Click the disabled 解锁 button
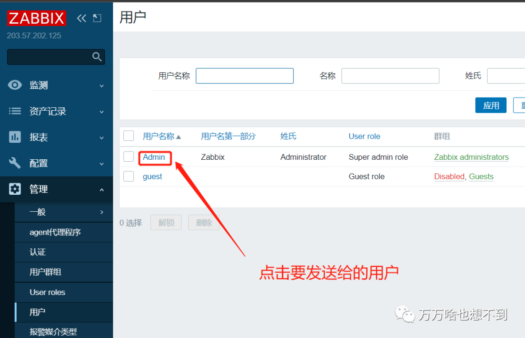This screenshot has width=525, height=338. point(166,222)
